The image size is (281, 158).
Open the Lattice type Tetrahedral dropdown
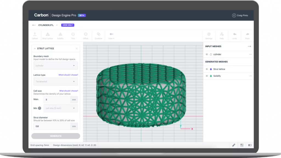click(55, 81)
